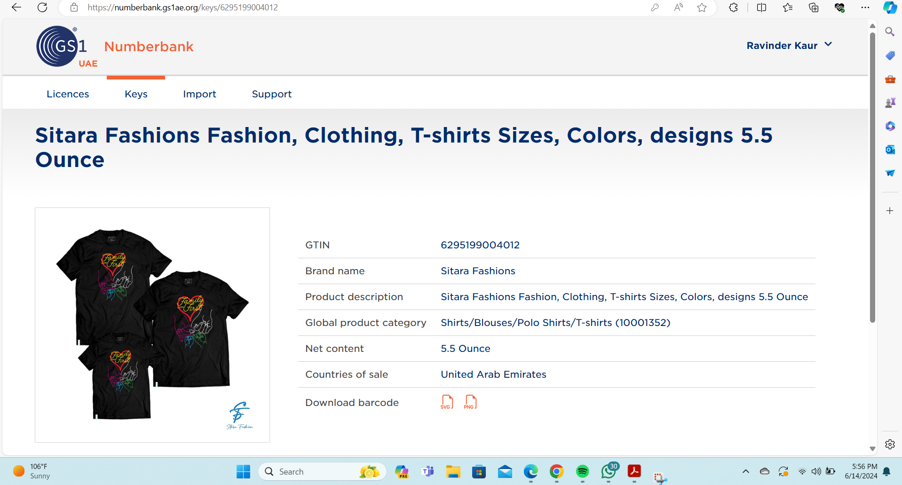Open the Snipping Tool from the taskbar

(x=660, y=478)
